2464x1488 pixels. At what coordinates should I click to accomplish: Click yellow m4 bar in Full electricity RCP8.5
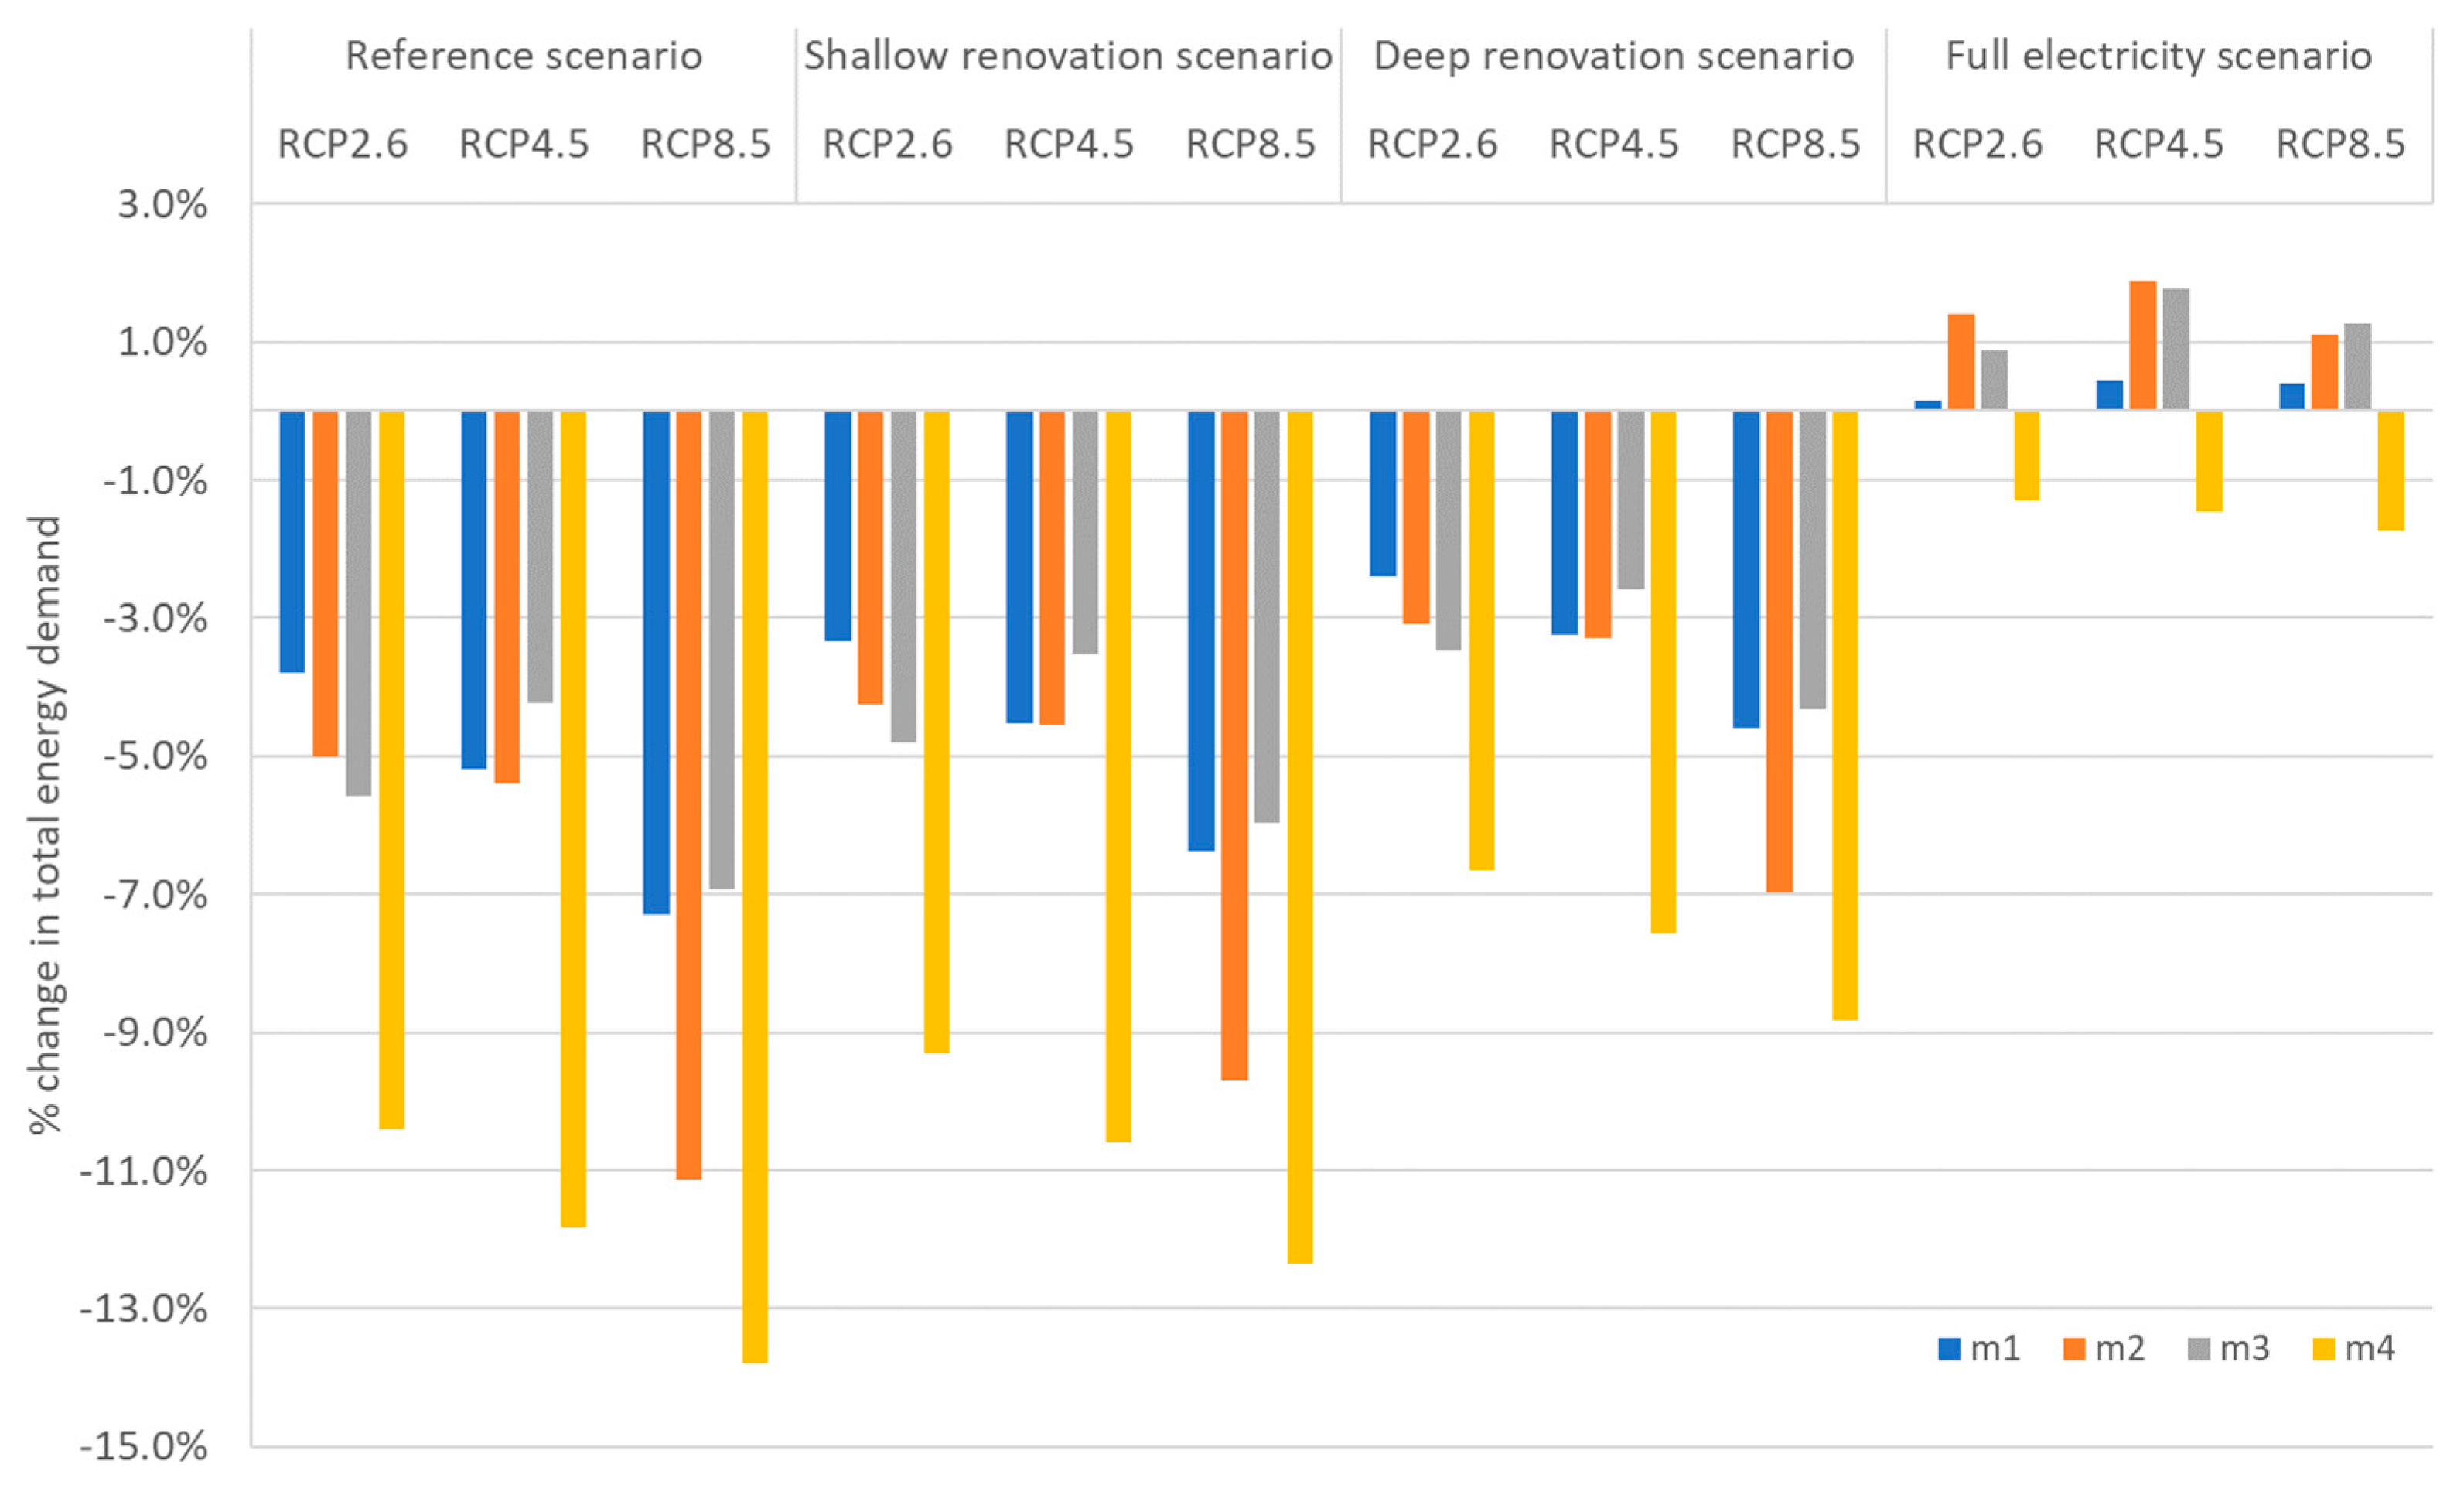2391,470
